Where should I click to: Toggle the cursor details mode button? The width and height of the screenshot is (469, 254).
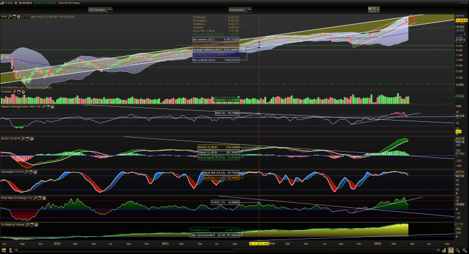pyautogui.click(x=451, y=250)
